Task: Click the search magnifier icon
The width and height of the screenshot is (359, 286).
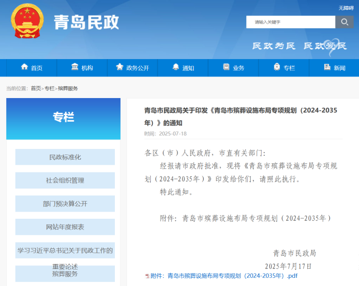Action: click(x=344, y=22)
